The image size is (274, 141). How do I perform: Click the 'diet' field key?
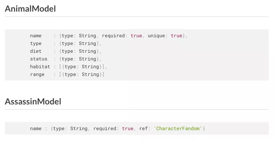point(36,51)
